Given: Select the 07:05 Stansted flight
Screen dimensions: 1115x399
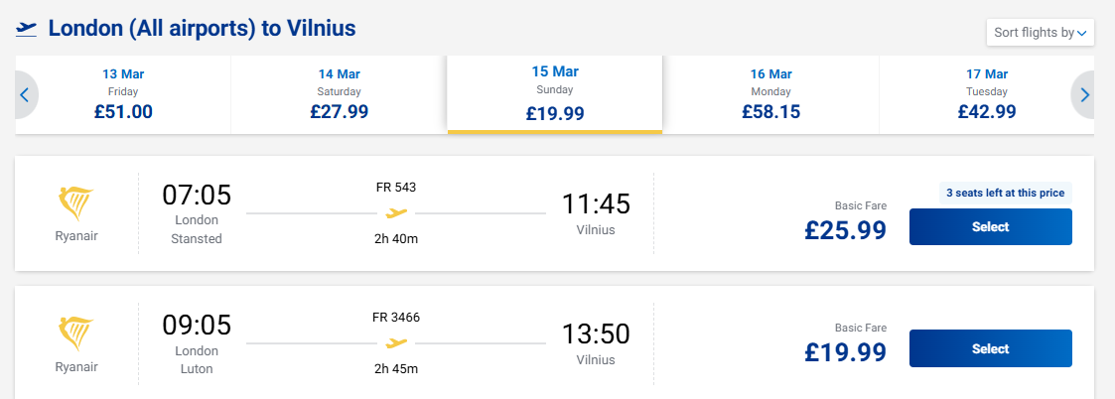Looking at the screenshot, I should 990,227.
